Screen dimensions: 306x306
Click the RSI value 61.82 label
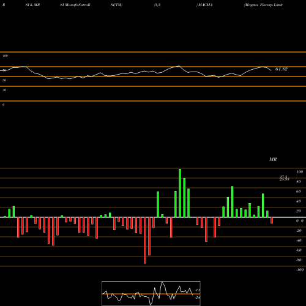[282, 69]
